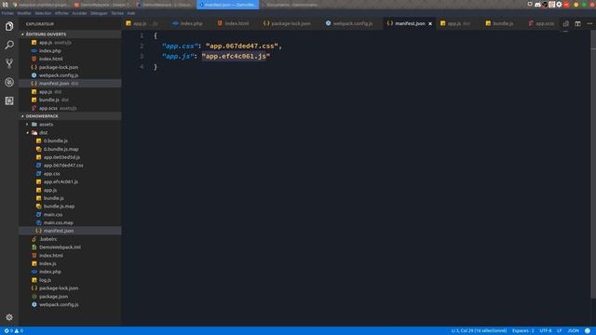Open 0.bundle.js in dist folder
The width and height of the screenshot is (596, 335).
pyautogui.click(x=56, y=141)
